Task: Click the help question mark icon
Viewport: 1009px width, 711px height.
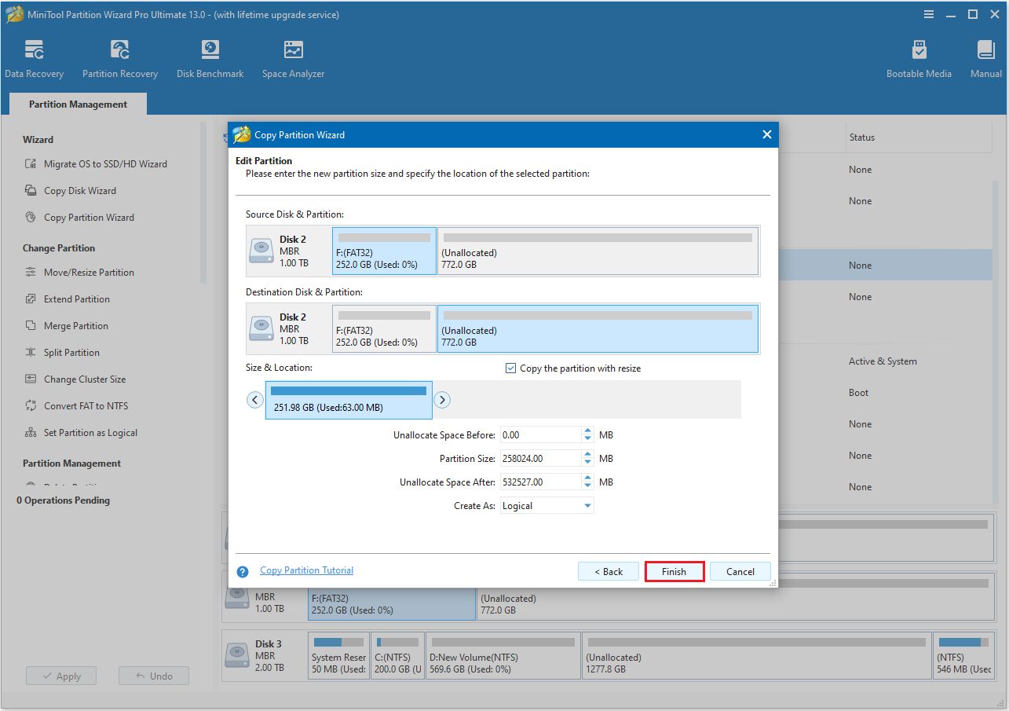Action: (x=242, y=571)
